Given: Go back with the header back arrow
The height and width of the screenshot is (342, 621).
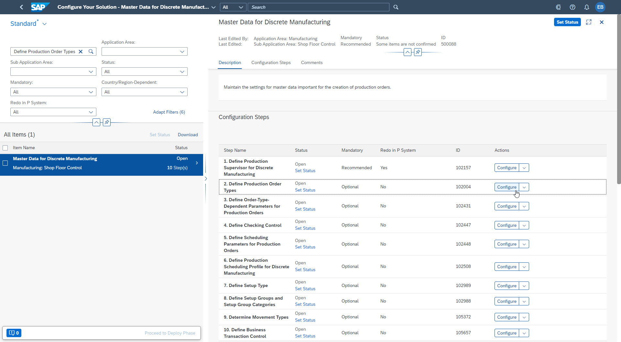Looking at the screenshot, I should click(x=21, y=7).
